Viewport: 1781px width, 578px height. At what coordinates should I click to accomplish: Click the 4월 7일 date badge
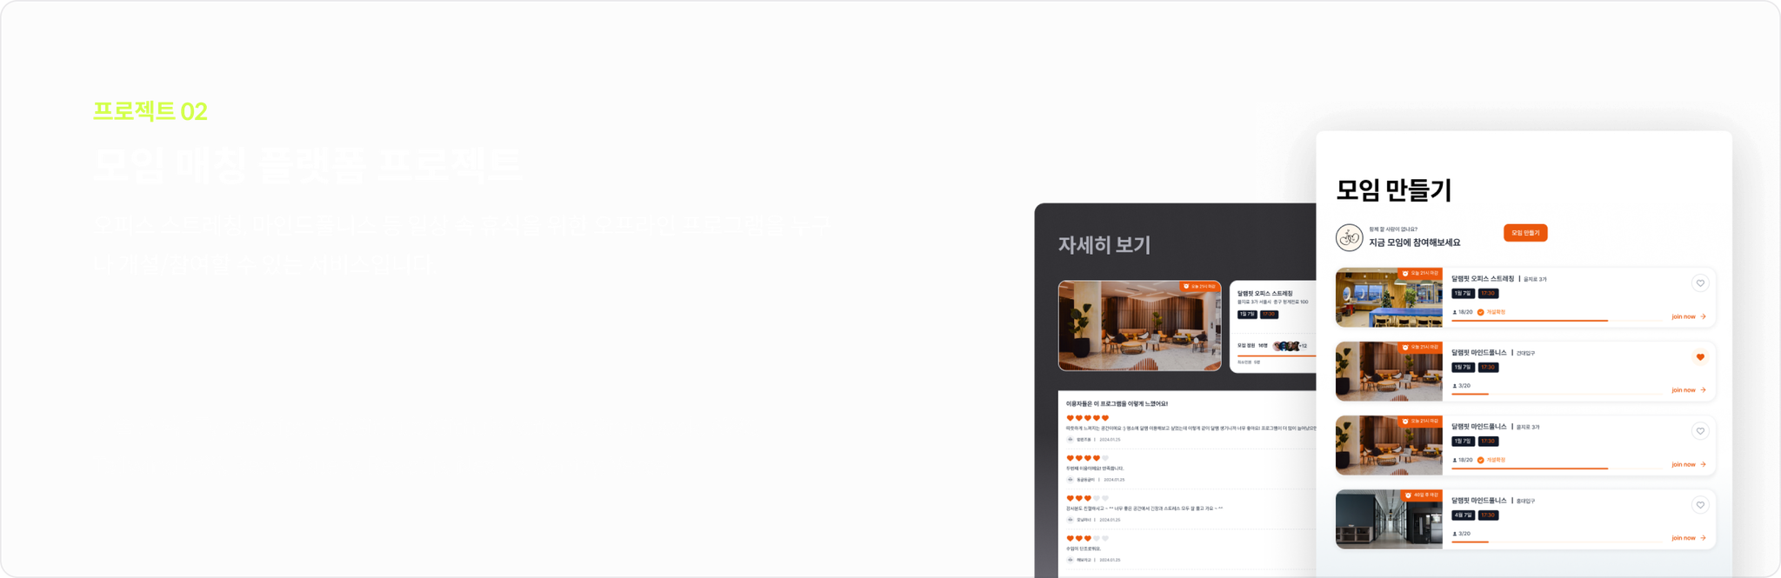tap(1463, 515)
